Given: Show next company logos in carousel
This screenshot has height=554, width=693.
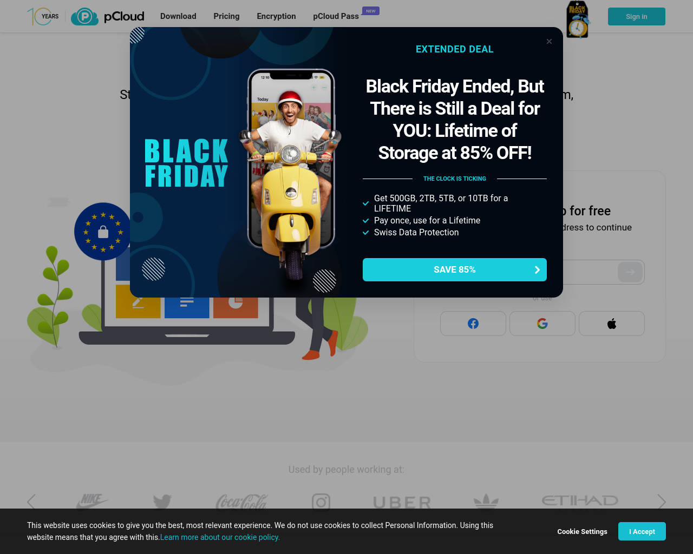Looking at the screenshot, I should point(662,502).
